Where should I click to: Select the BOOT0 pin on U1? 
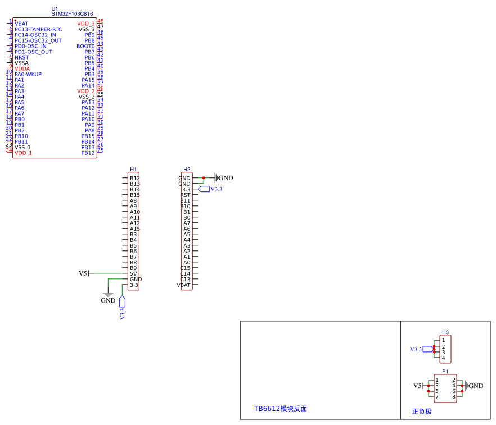(x=85, y=46)
